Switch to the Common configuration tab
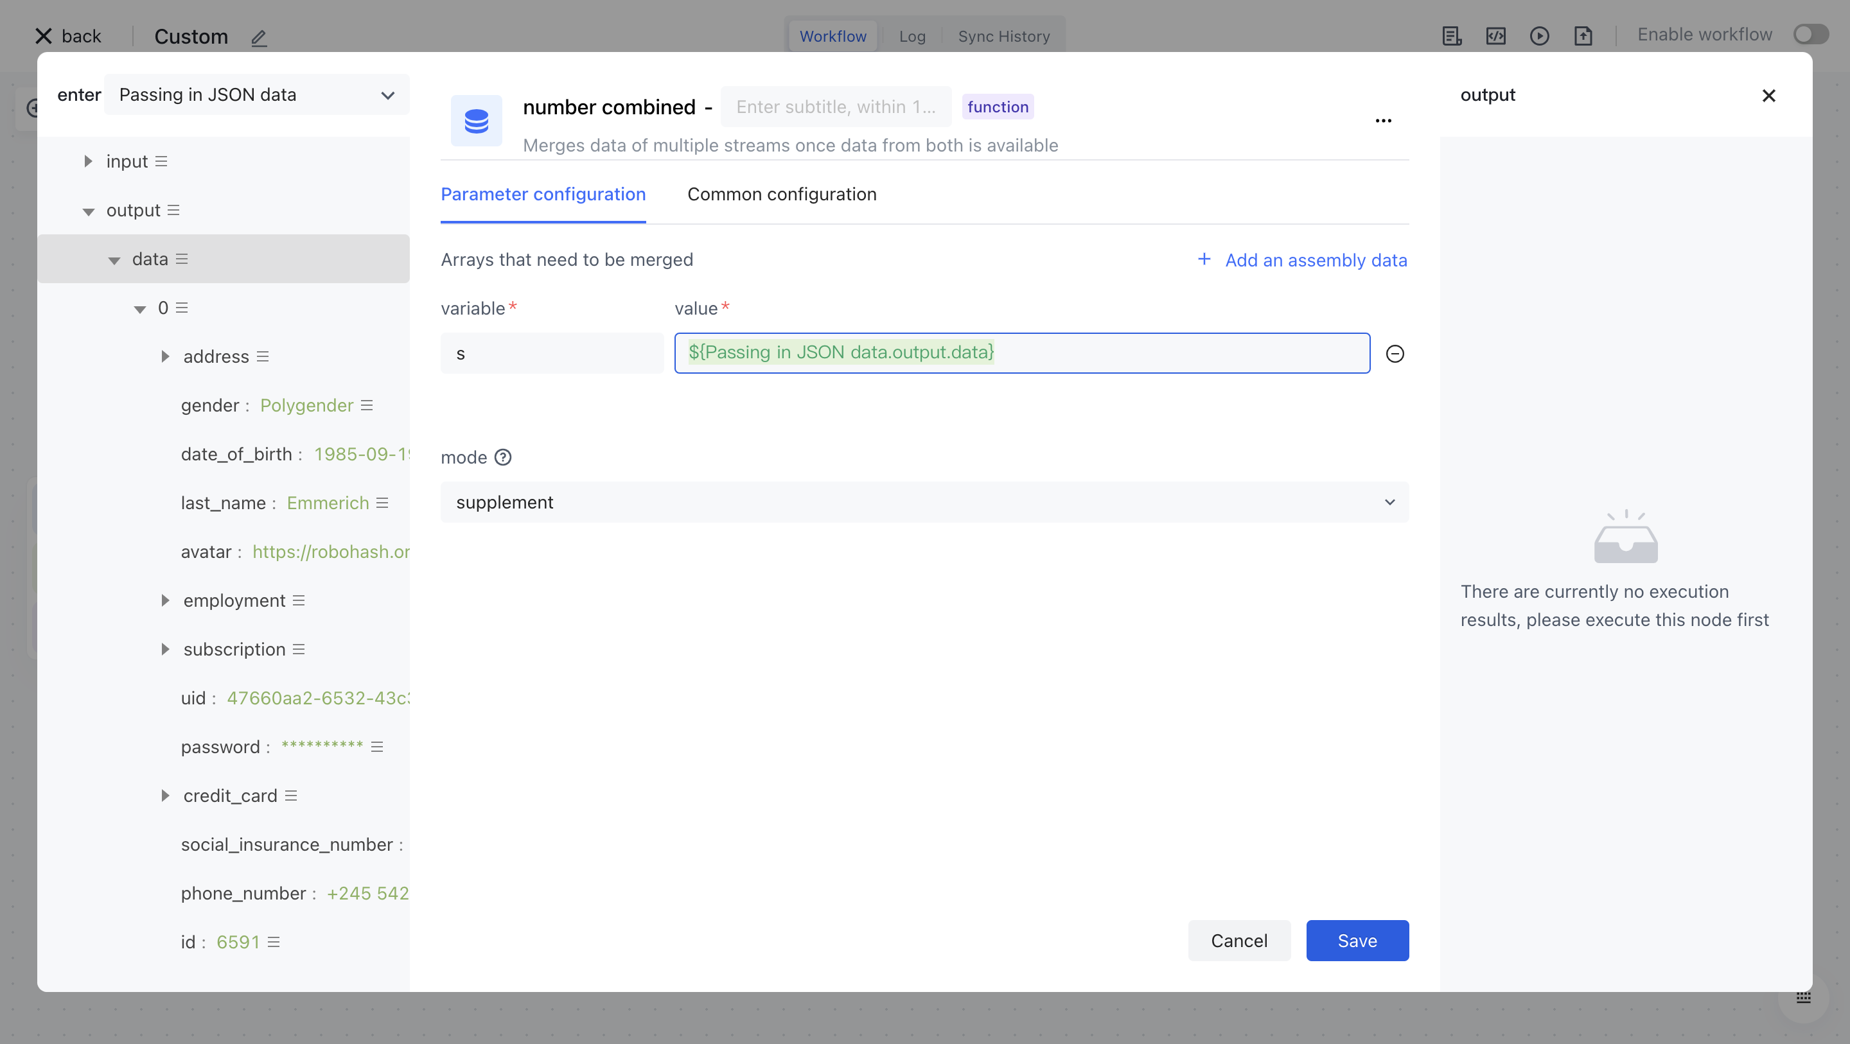Image resolution: width=1850 pixels, height=1044 pixels. (x=781, y=195)
